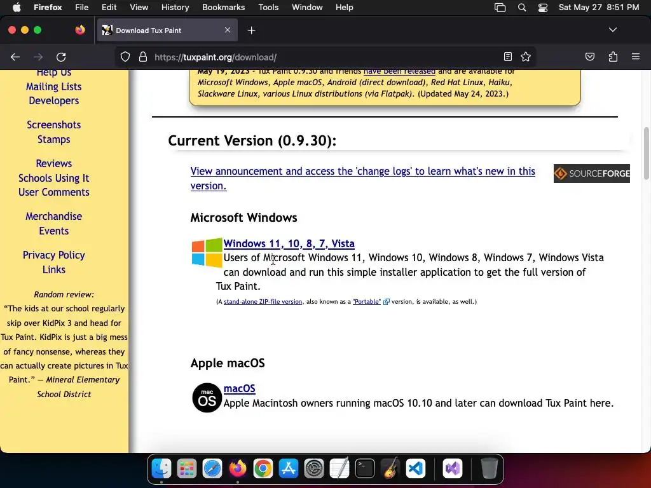Open the Firefox application menu in menu bar
Viewport: 651px width, 488px height.
(48, 8)
